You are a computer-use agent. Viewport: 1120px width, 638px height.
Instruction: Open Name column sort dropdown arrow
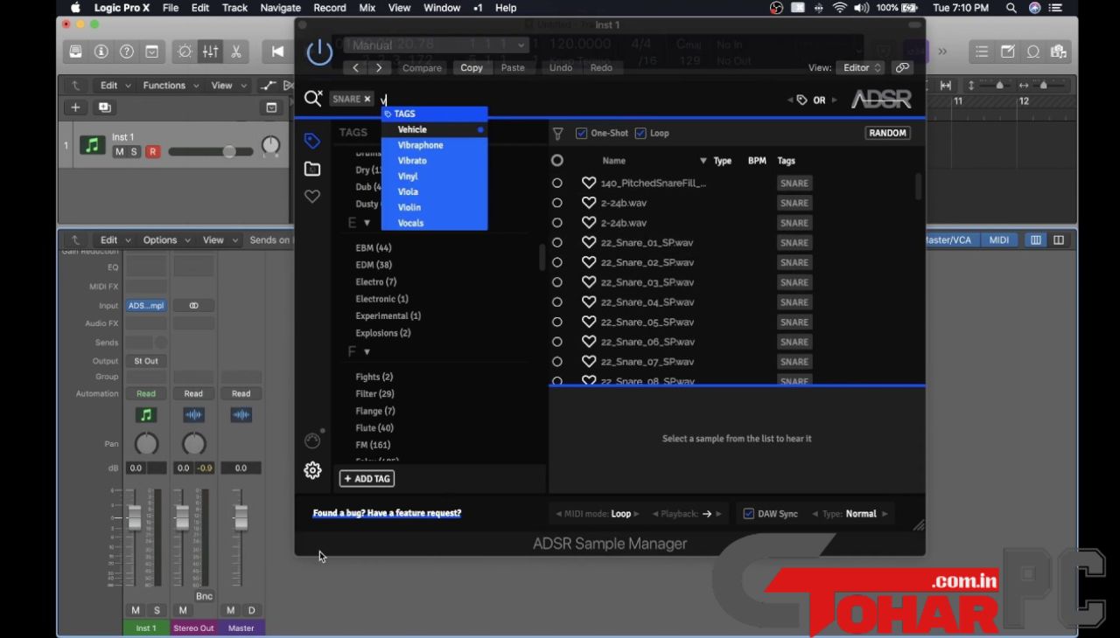click(703, 161)
